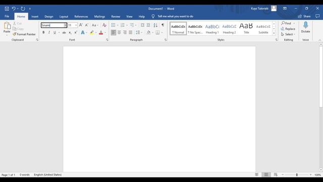
Task: Open the Replace dialog
Action: [288, 29]
